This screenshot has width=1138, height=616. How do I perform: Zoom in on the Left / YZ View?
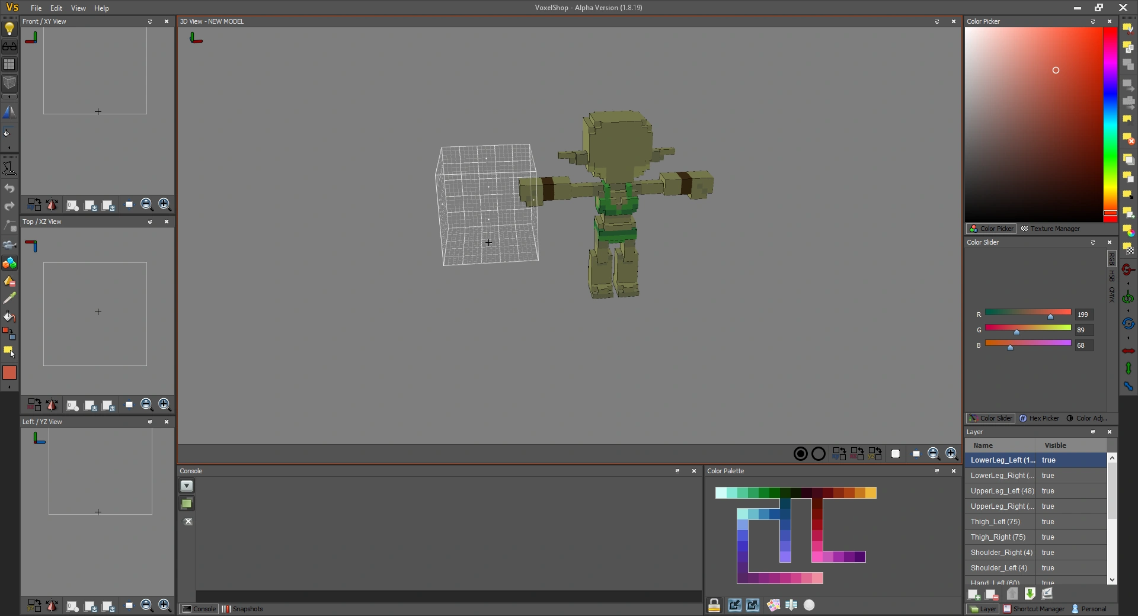pyautogui.click(x=164, y=605)
